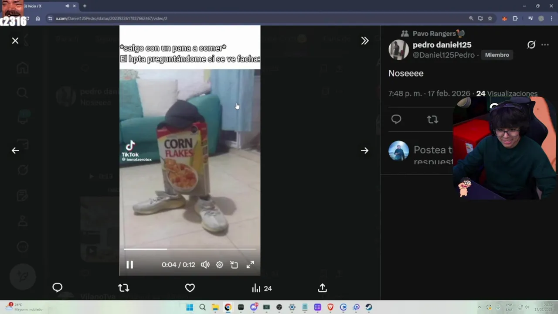Click the browser home button
The image size is (558, 314).
tap(38, 18)
